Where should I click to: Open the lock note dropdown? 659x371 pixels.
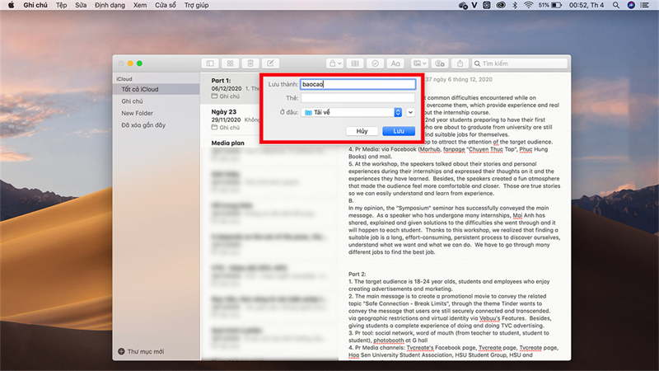pyautogui.click(x=334, y=63)
